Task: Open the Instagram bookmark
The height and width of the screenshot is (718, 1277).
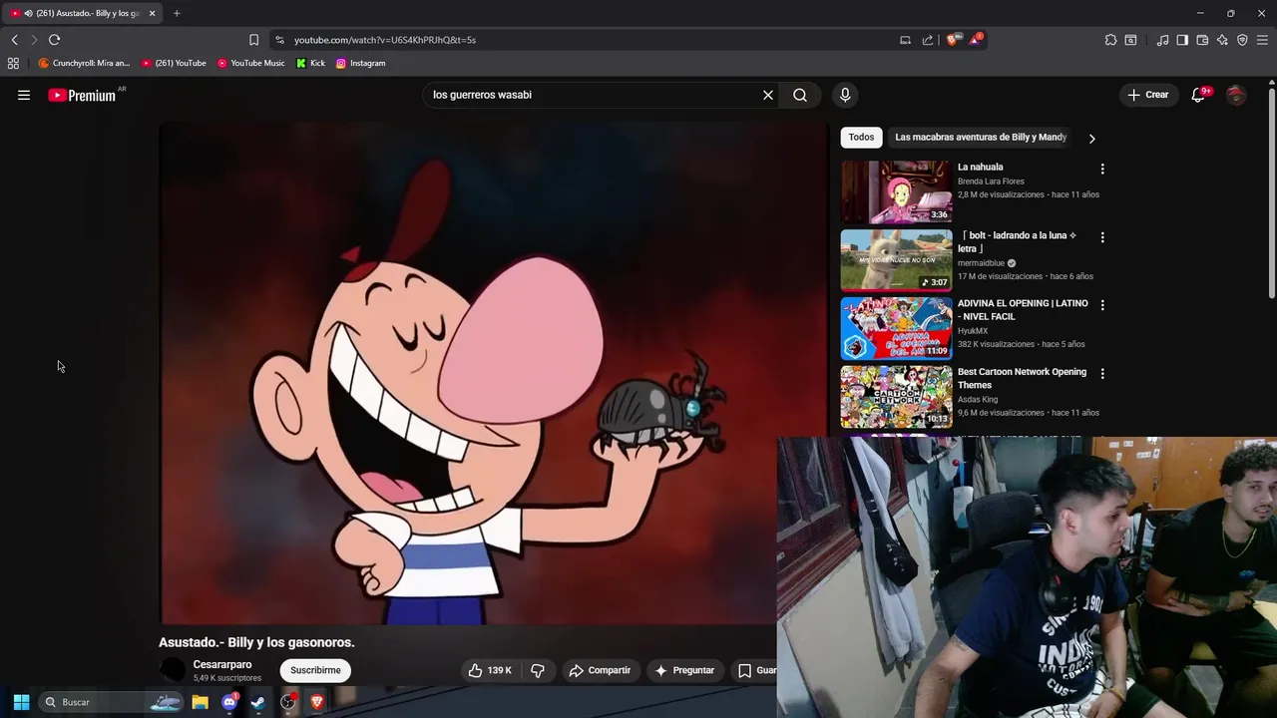Action: click(360, 63)
